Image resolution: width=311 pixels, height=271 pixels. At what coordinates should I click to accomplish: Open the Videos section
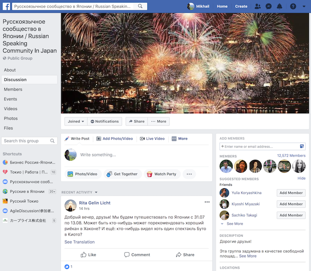click(10, 109)
